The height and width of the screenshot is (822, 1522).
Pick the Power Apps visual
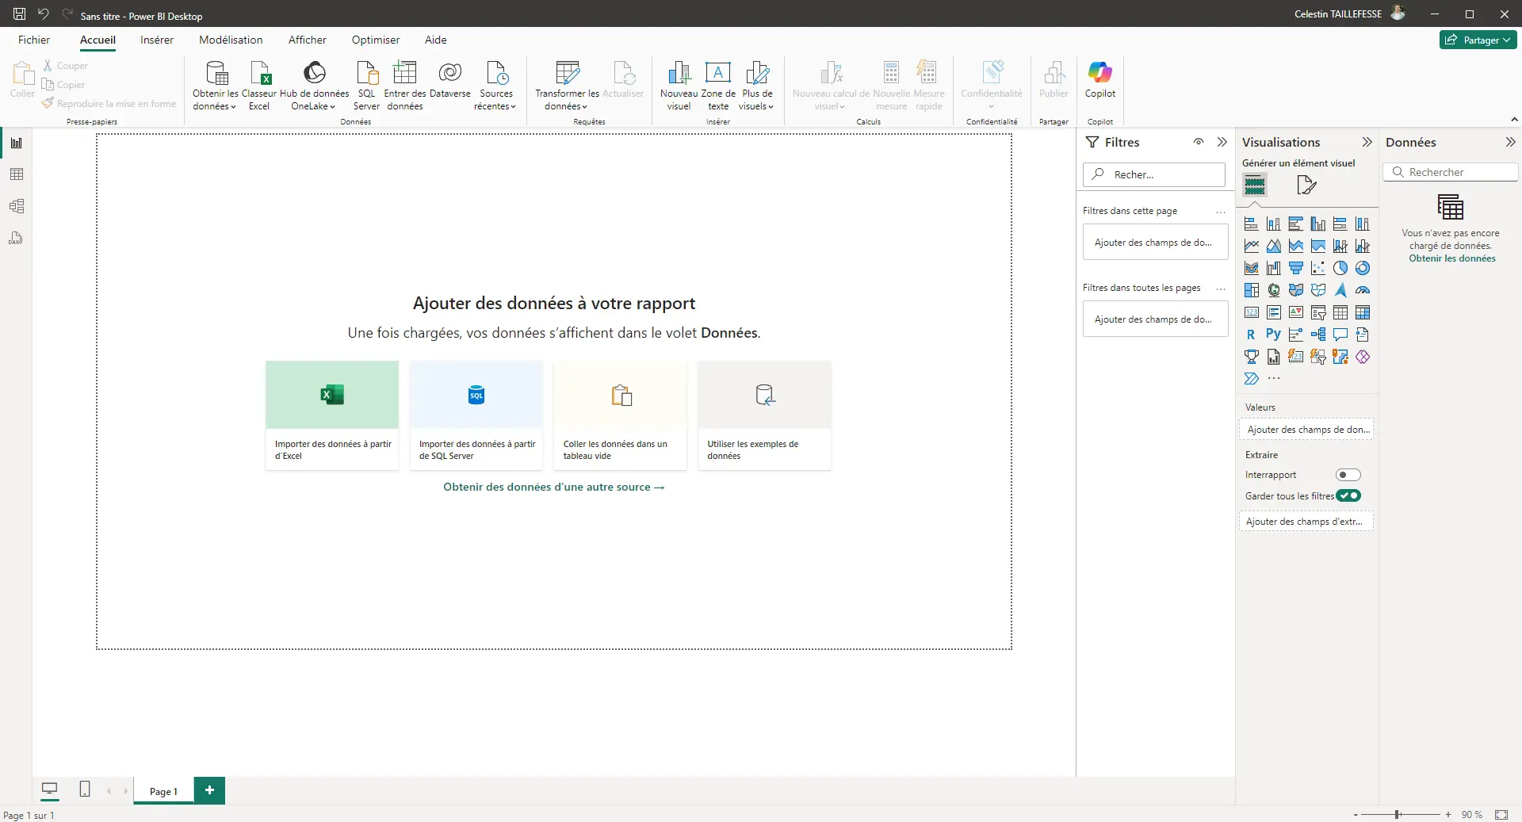tap(1362, 357)
